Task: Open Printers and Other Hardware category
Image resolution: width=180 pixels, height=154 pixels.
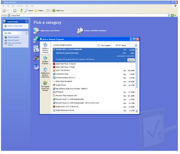Action: 92,30
